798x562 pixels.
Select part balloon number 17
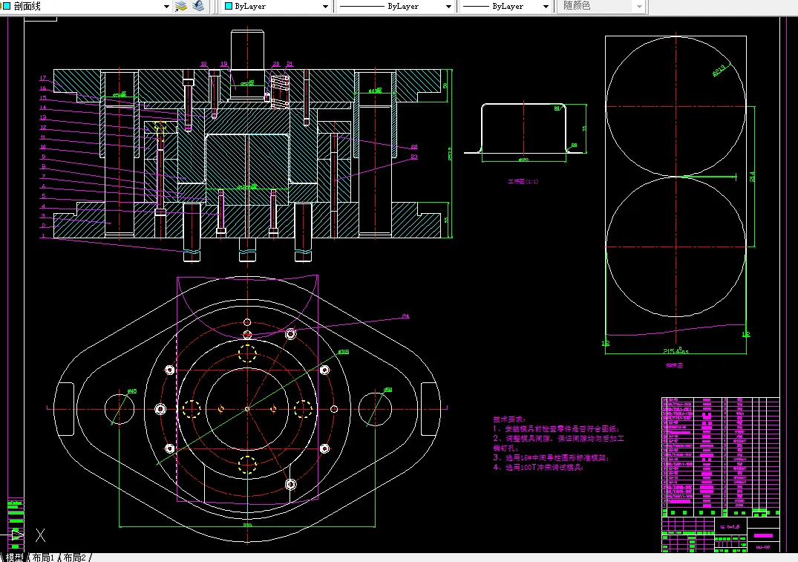43,78
